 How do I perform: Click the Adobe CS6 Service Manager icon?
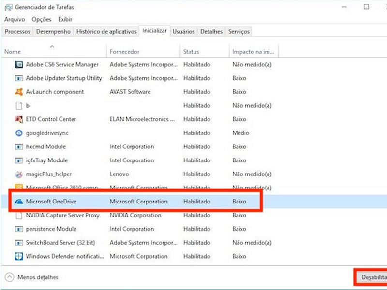(x=19, y=64)
